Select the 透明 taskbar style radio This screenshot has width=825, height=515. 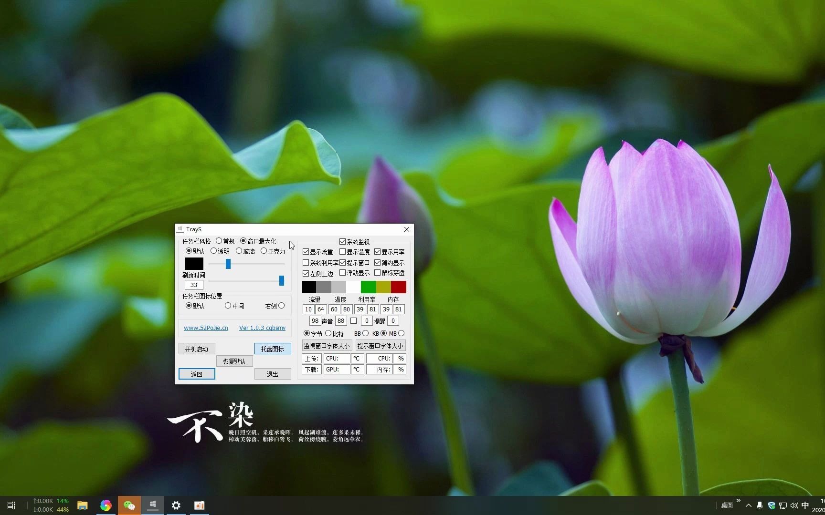tap(215, 251)
